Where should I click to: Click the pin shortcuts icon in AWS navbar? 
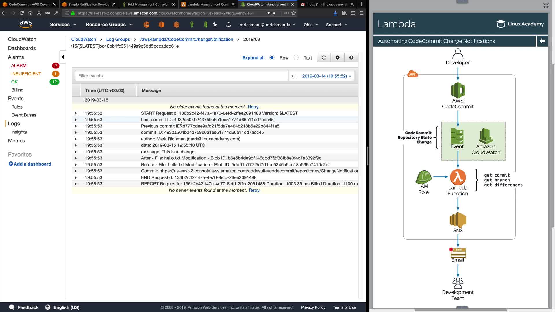point(215,25)
